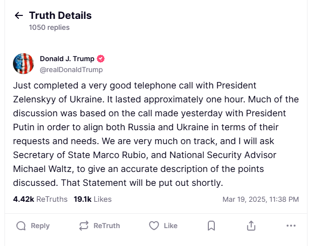Click the Donald J. Trump display name

67,59
